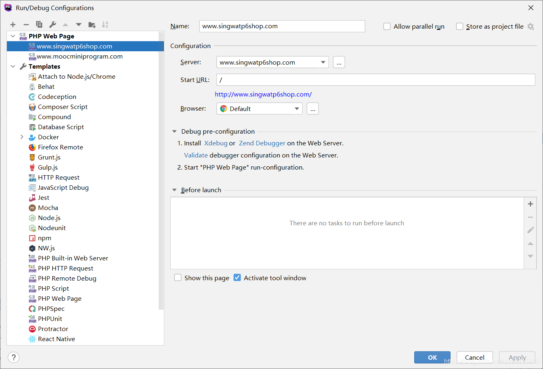Copy the selected configuration
Image resolution: width=543 pixels, height=369 pixels.
(39, 25)
